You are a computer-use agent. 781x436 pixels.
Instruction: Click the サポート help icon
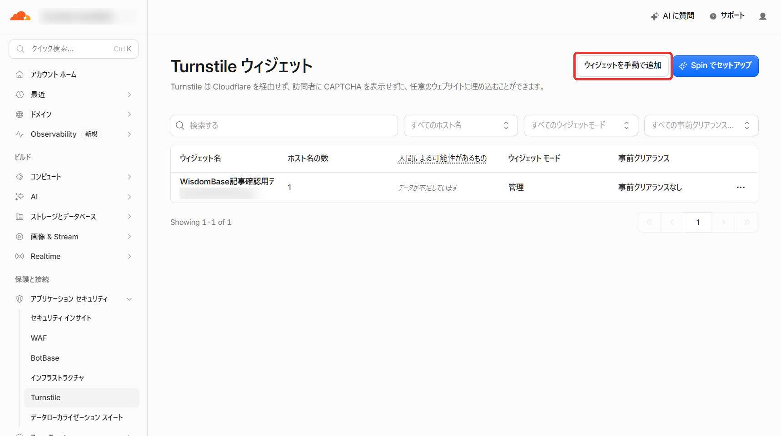[x=713, y=16]
